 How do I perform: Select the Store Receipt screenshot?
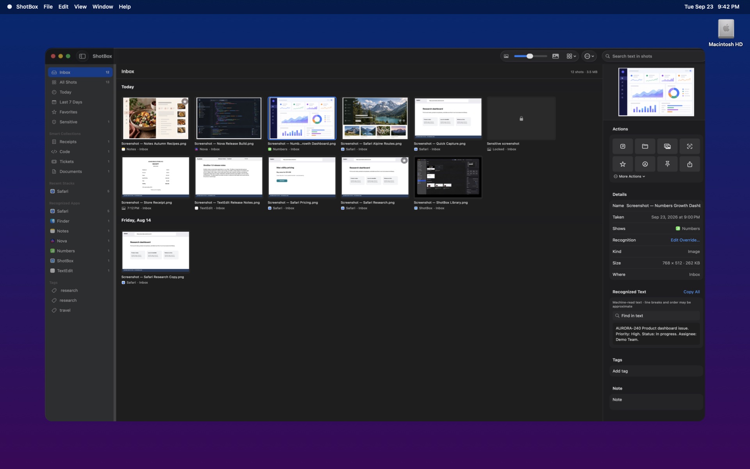click(x=155, y=177)
